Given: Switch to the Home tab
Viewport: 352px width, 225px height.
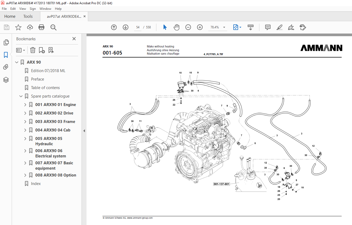Looking at the screenshot, I should (x=10, y=16).
